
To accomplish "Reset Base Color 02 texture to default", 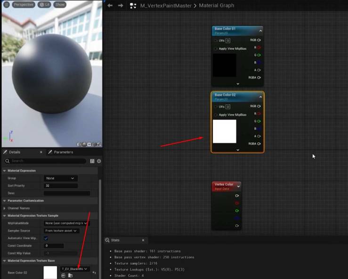I will tap(94, 272).
